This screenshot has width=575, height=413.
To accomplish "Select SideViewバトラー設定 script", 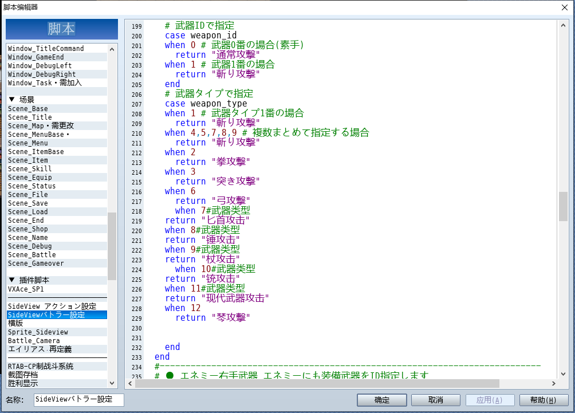I will 57,314.
